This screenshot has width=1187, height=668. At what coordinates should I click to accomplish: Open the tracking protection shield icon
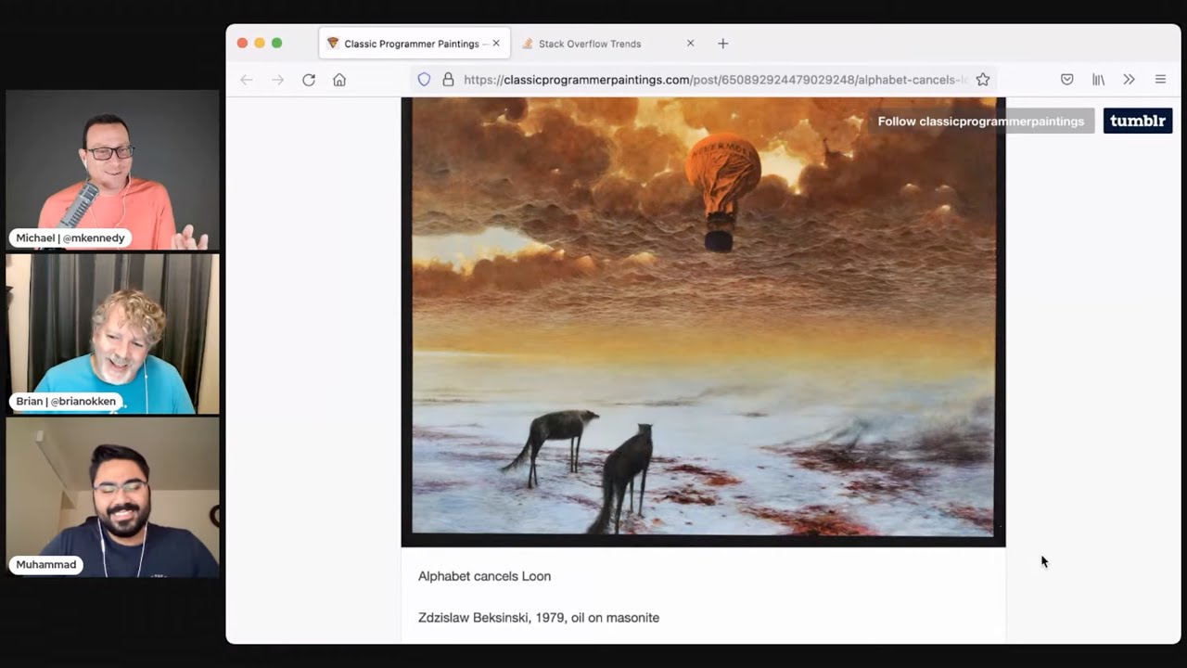pyautogui.click(x=424, y=80)
